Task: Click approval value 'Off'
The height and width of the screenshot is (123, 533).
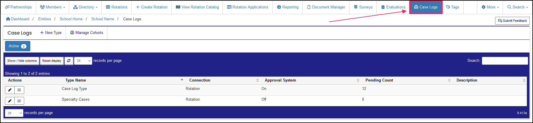Action: tap(264, 100)
